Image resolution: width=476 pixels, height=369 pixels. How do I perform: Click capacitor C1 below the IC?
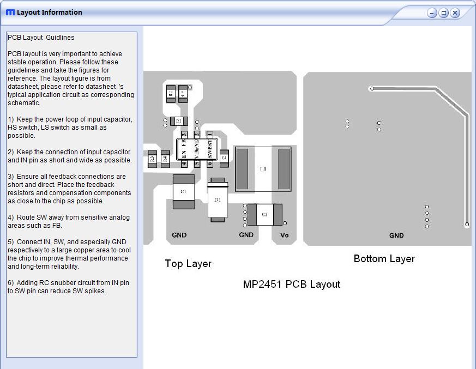183,191
